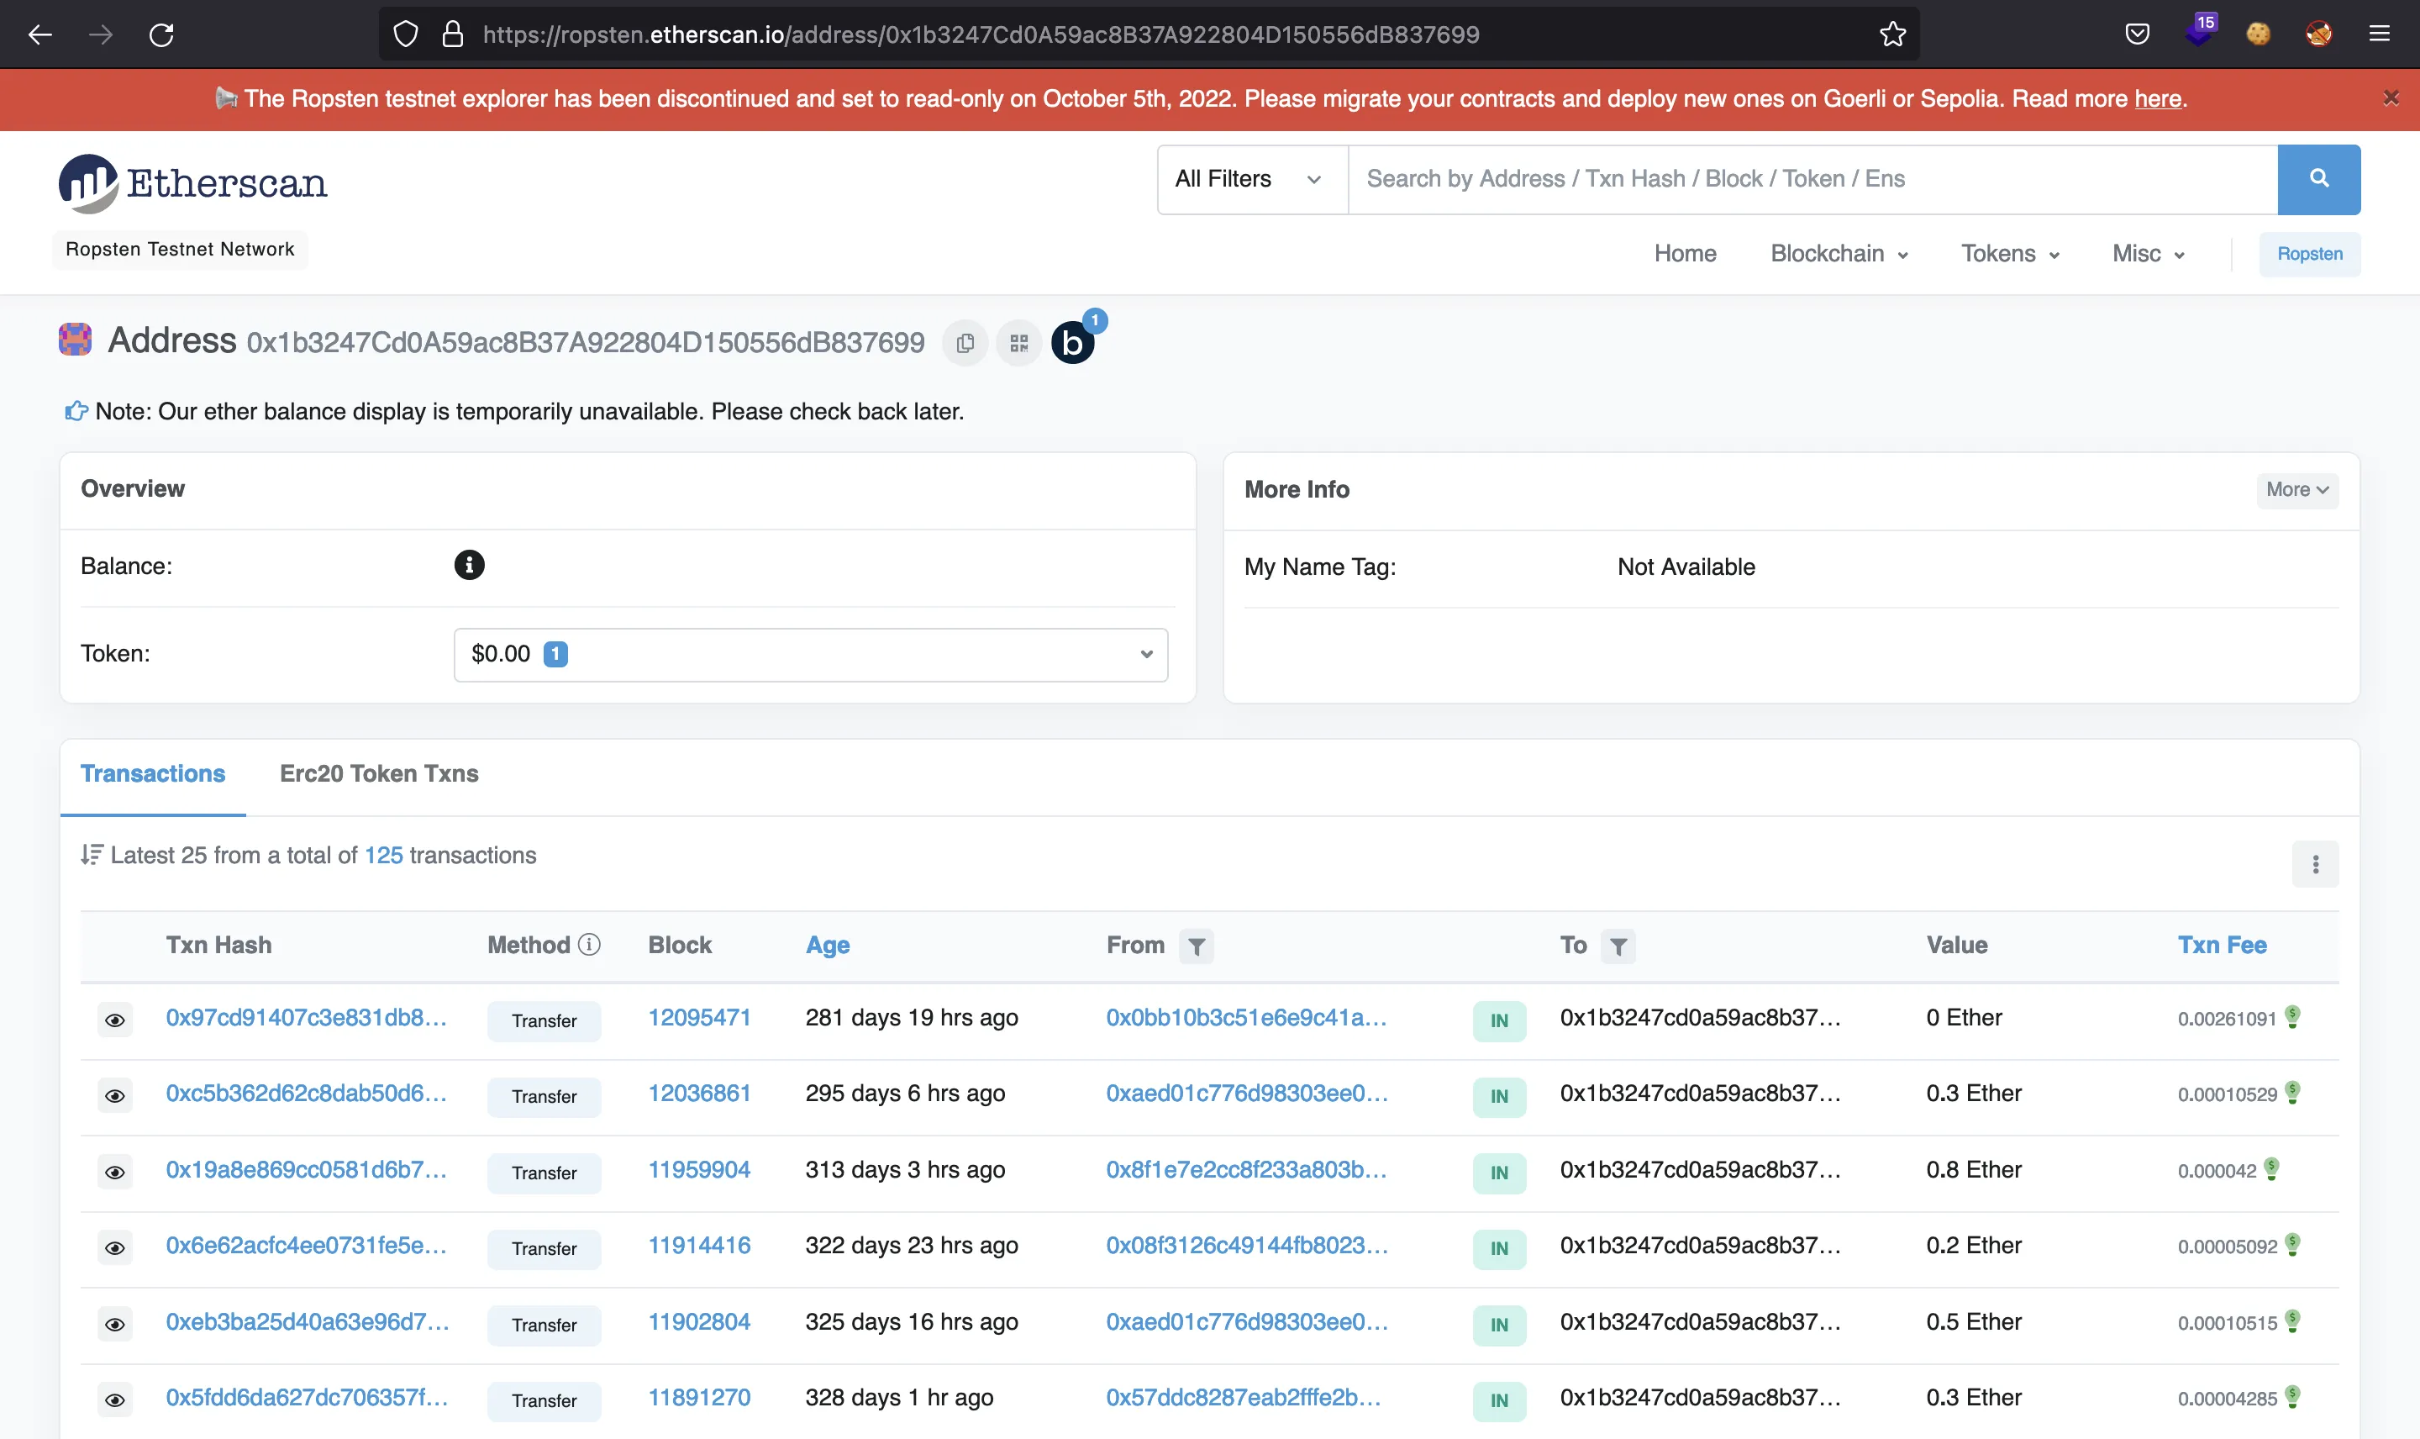Expand the Tokens menu
The width and height of the screenshot is (2420, 1439).
pyautogui.click(x=2010, y=254)
